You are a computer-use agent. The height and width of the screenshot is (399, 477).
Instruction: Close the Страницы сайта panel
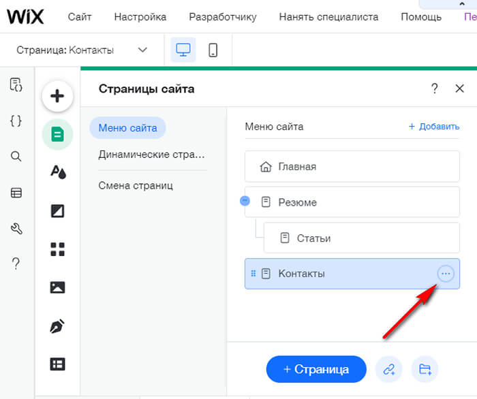click(x=459, y=89)
